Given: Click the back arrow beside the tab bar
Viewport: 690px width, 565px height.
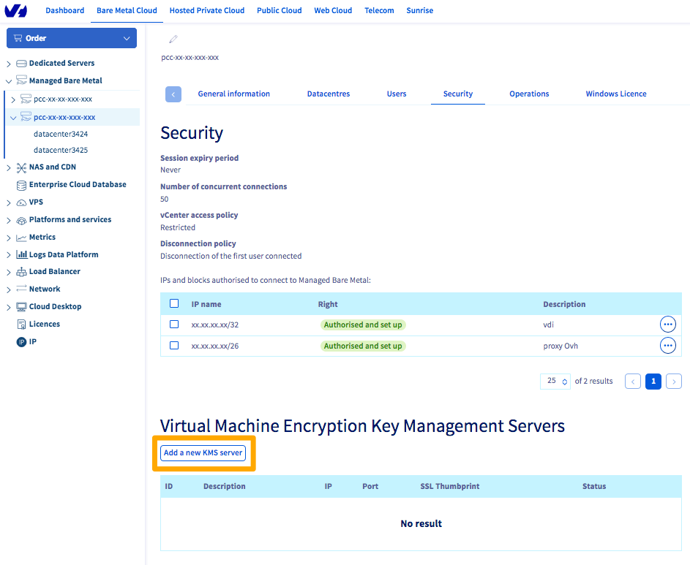Looking at the screenshot, I should pyautogui.click(x=173, y=94).
